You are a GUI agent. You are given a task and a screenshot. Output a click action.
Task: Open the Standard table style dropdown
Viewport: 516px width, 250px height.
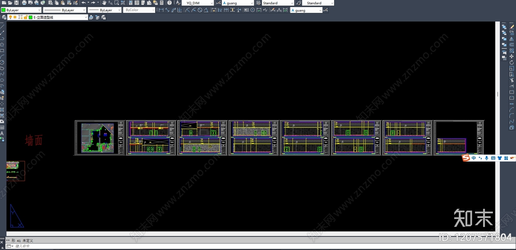click(x=278, y=3)
